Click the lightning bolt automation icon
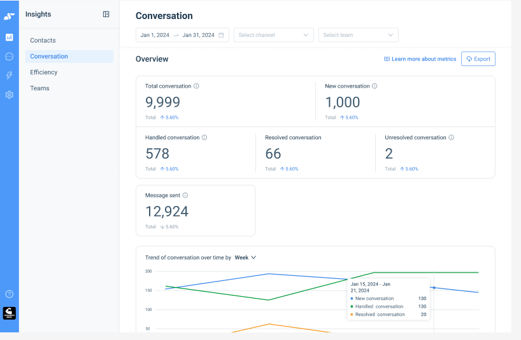Screen dimensions: 521x340 coord(9,76)
